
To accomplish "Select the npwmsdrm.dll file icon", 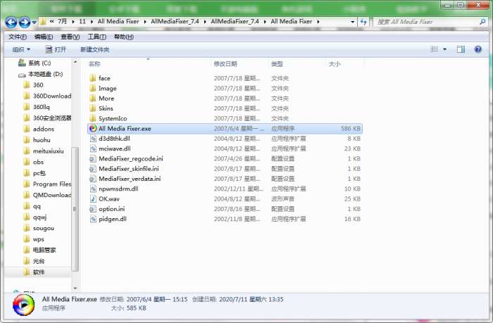I will pyautogui.click(x=93, y=189).
